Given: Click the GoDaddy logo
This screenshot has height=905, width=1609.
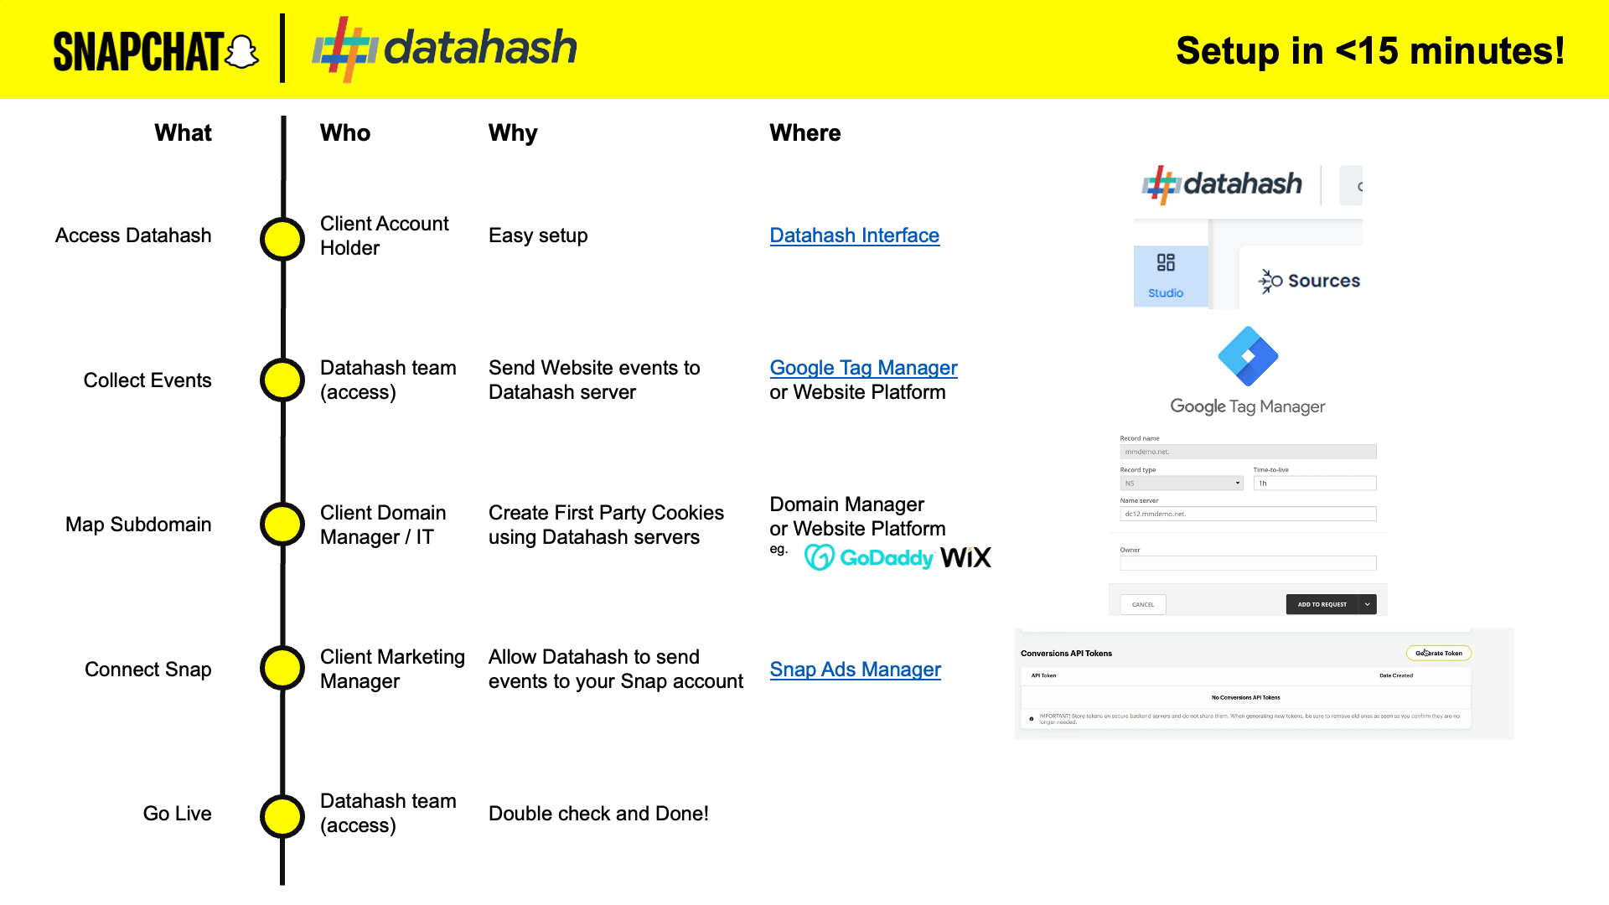Looking at the screenshot, I should (x=869, y=557).
